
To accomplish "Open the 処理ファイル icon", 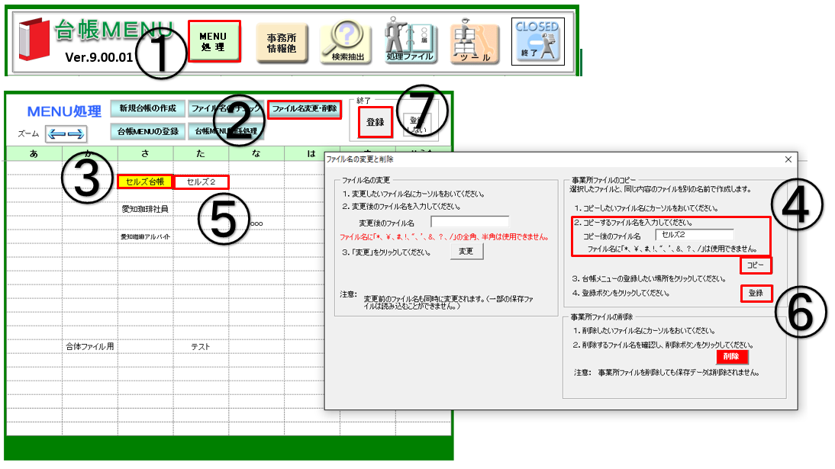I will point(410,41).
